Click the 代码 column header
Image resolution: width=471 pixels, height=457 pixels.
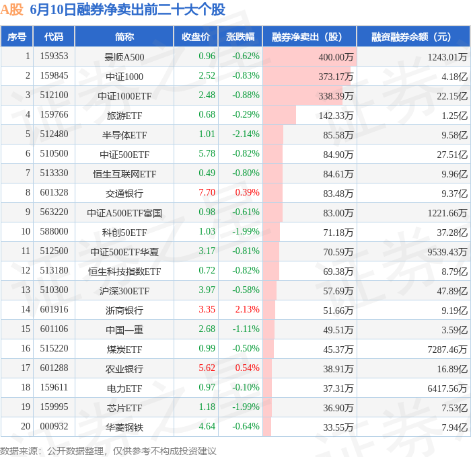(x=54, y=36)
